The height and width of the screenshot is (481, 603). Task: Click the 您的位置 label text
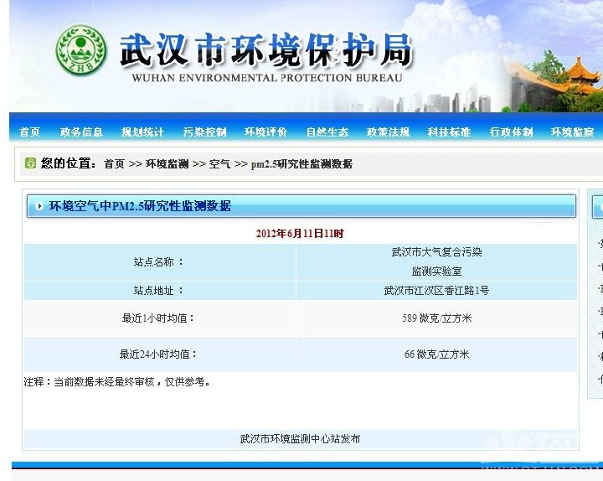click(69, 163)
